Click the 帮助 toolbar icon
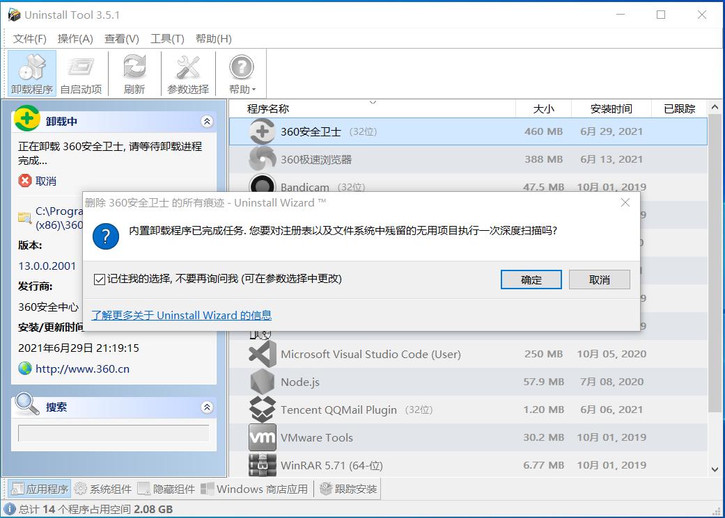Viewport: 725px width, 518px height. [x=240, y=68]
